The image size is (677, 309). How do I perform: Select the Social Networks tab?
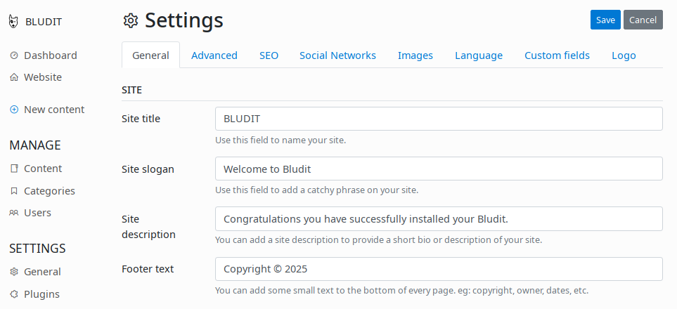(x=337, y=55)
